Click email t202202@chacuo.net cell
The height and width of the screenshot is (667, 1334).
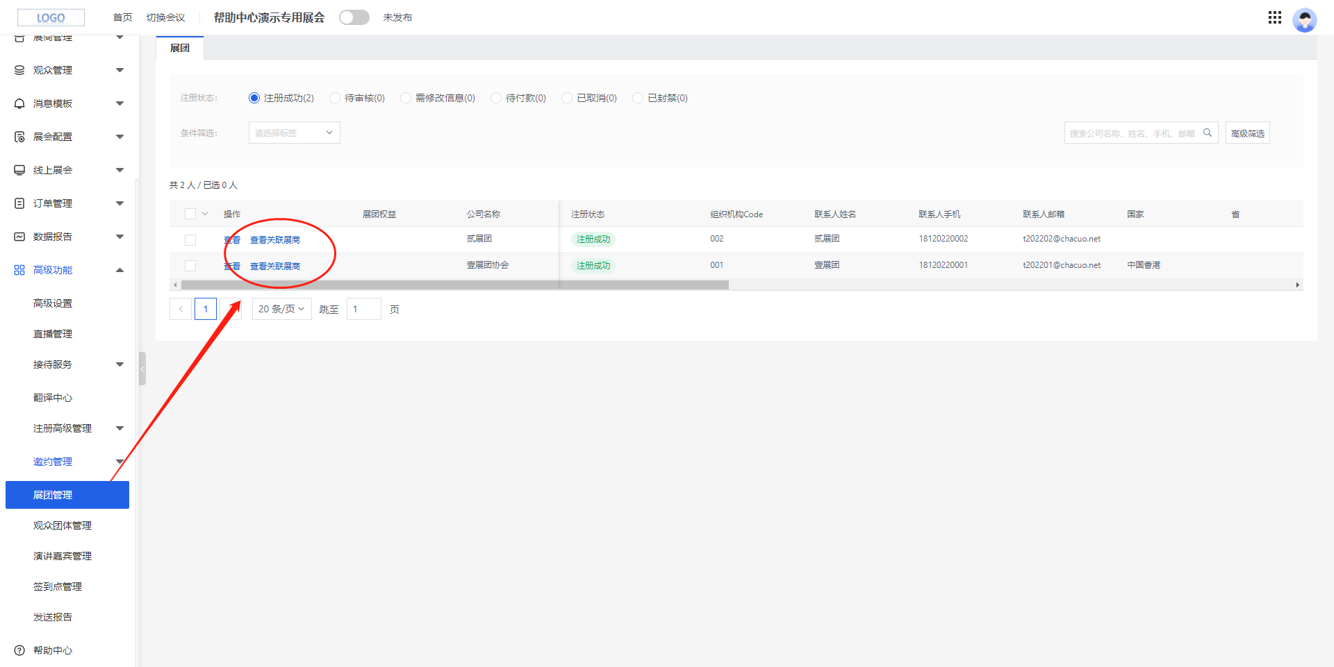click(1062, 239)
